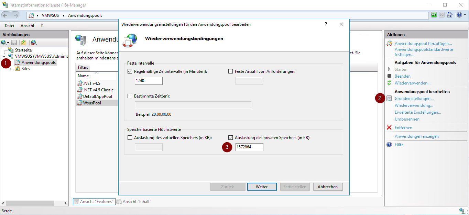Open the Datei menu

pos(9,26)
